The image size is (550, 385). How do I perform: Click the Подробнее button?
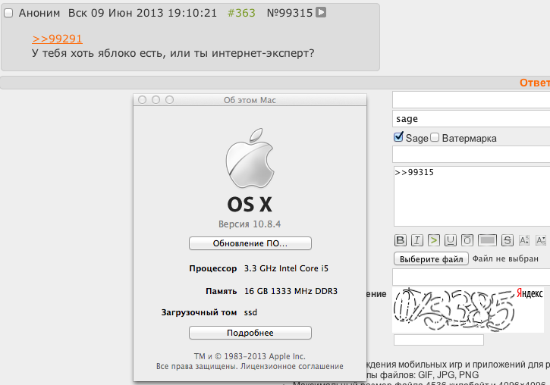pos(250,333)
